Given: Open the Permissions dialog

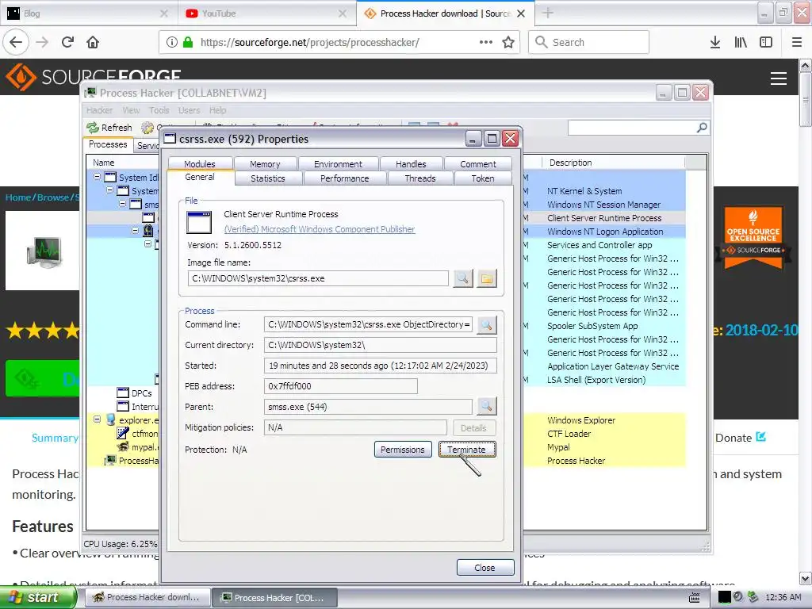Looking at the screenshot, I should (402, 450).
